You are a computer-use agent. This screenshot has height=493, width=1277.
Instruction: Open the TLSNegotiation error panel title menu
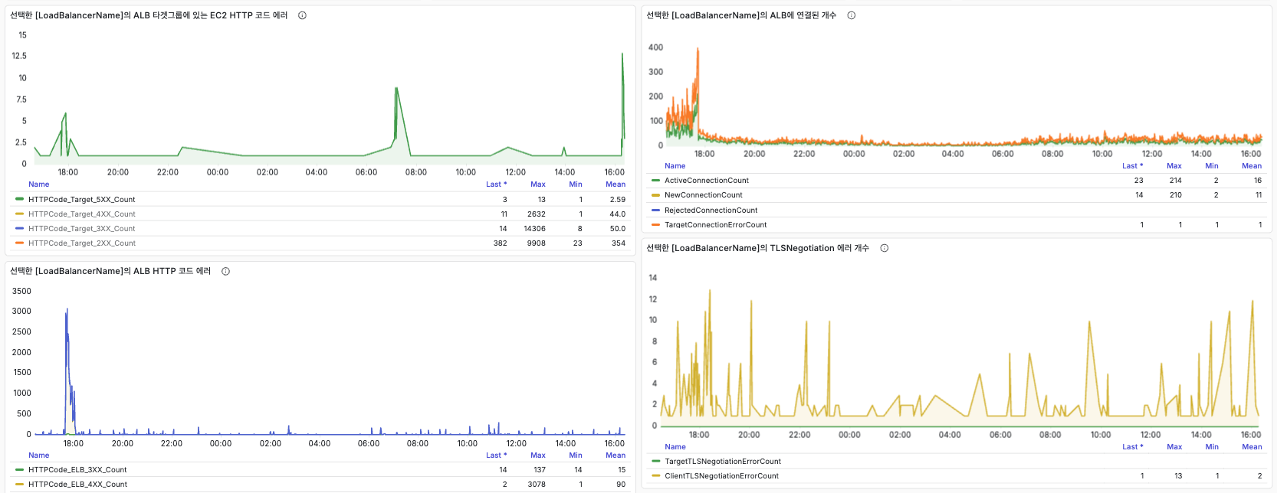coord(757,248)
